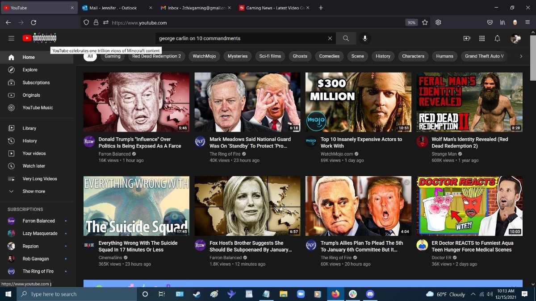The width and height of the screenshot is (536, 301).
Task: Open Discord from the taskbar
Action: tap(370, 294)
